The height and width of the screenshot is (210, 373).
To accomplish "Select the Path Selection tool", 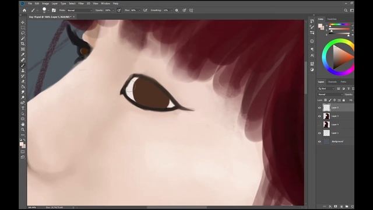I will (x=23, y=114).
